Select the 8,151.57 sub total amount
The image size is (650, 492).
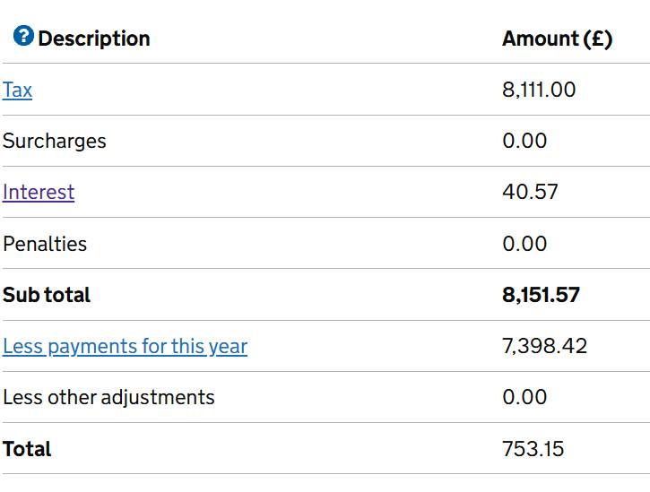(541, 295)
